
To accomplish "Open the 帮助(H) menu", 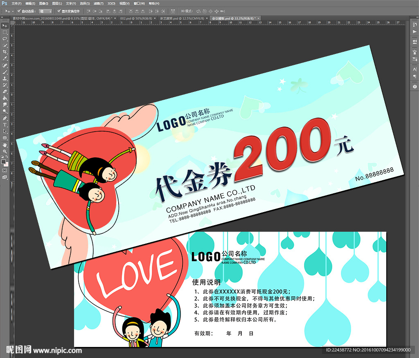I will tap(154, 3).
